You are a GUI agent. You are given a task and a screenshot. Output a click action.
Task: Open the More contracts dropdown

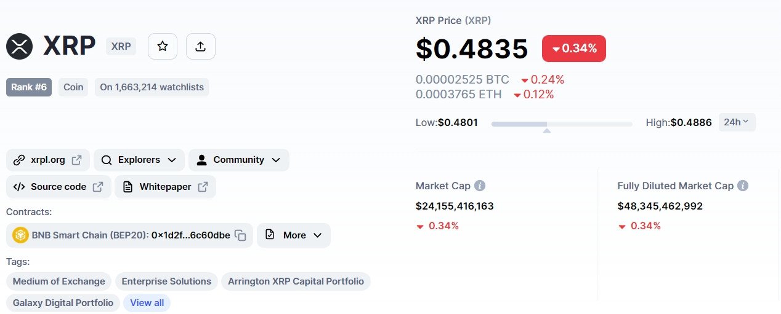294,235
